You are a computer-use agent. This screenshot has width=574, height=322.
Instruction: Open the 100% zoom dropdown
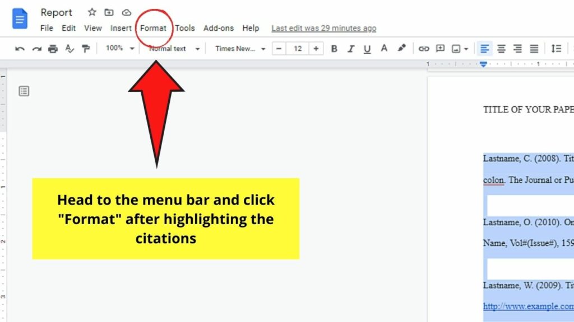[x=120, y=49]
